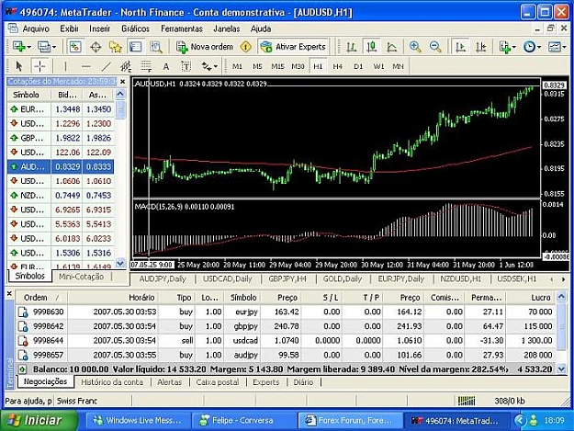Sort orders by Horário column
Image resolution: width=574 pixels, height=431 pixels.
113,298
